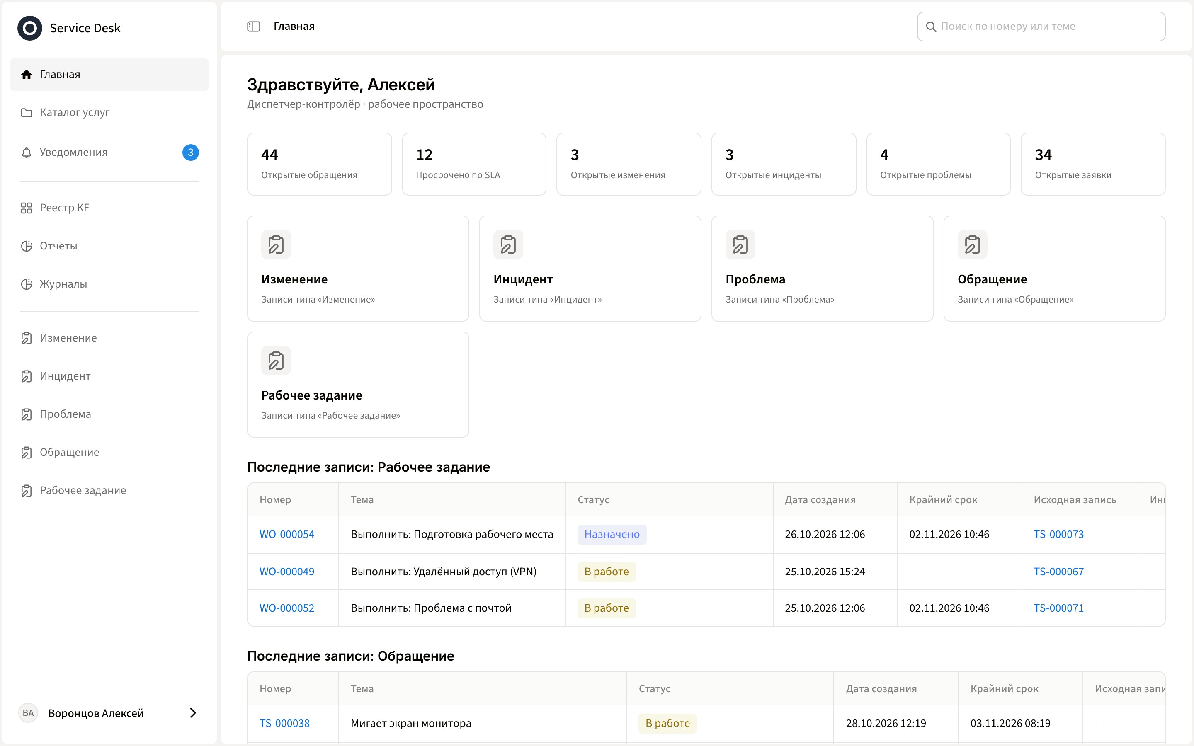Open the 3 Открытые инциденты card

tap(784, 164)
